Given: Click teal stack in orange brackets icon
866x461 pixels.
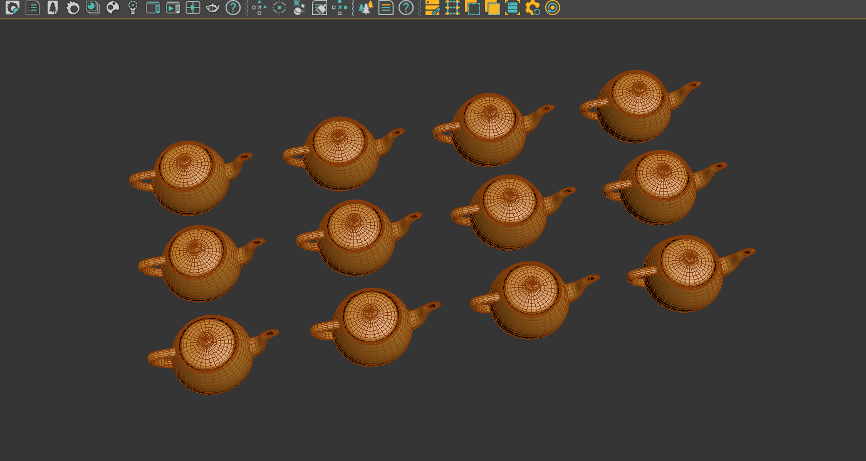Looking at the screenshot, I should (x=513, y=8).
